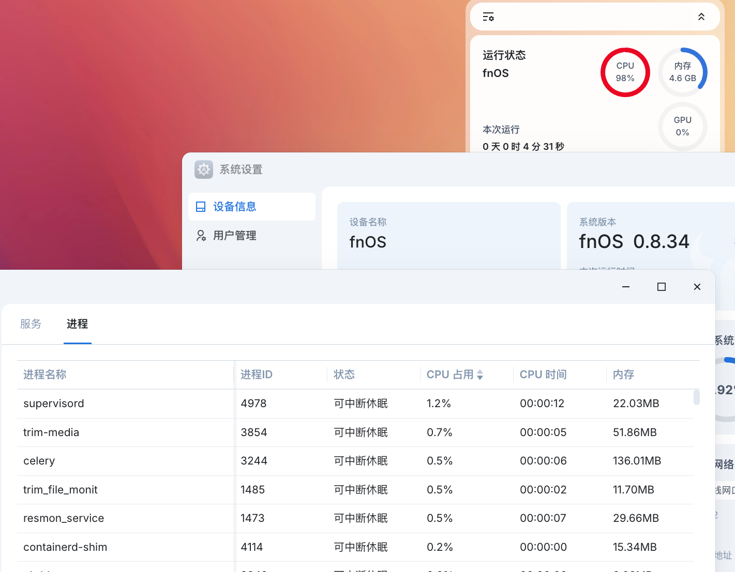The width and height of the screenshot is (735, 572).
Task: Select the trim-media process row
Action: pyautogui.click(x=355, y=432)
